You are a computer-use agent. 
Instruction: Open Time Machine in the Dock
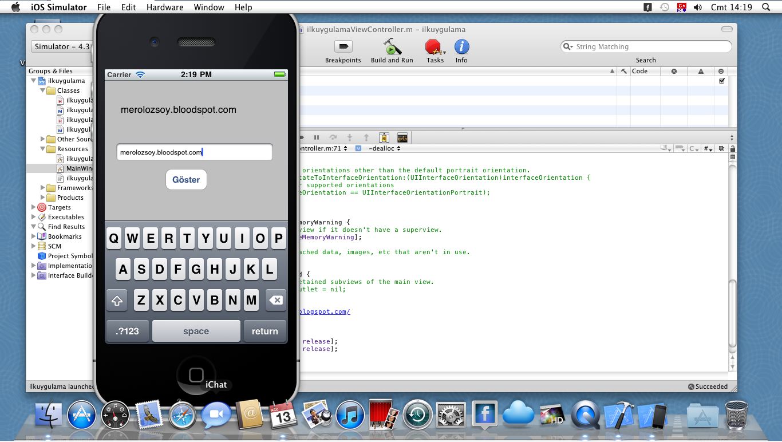(x=417, y=415)
